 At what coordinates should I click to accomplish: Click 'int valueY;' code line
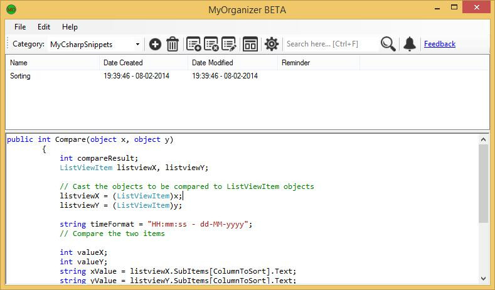coord(83,262)
